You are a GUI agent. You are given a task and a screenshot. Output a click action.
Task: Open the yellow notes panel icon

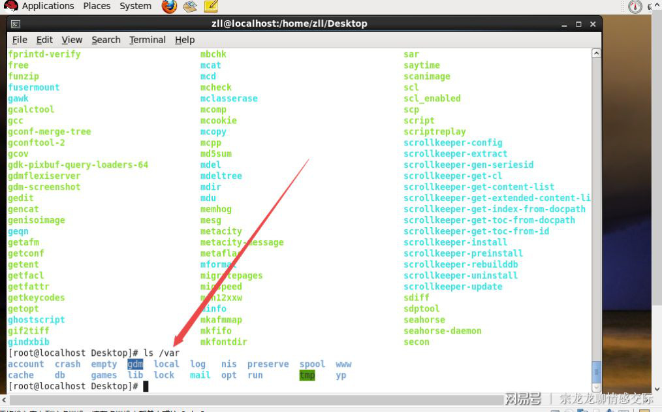tap(211, 6)
